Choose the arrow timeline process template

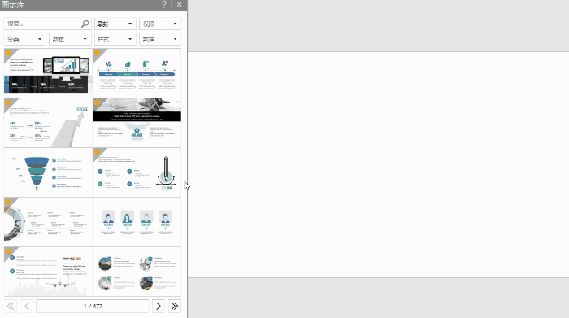[137, 73]
